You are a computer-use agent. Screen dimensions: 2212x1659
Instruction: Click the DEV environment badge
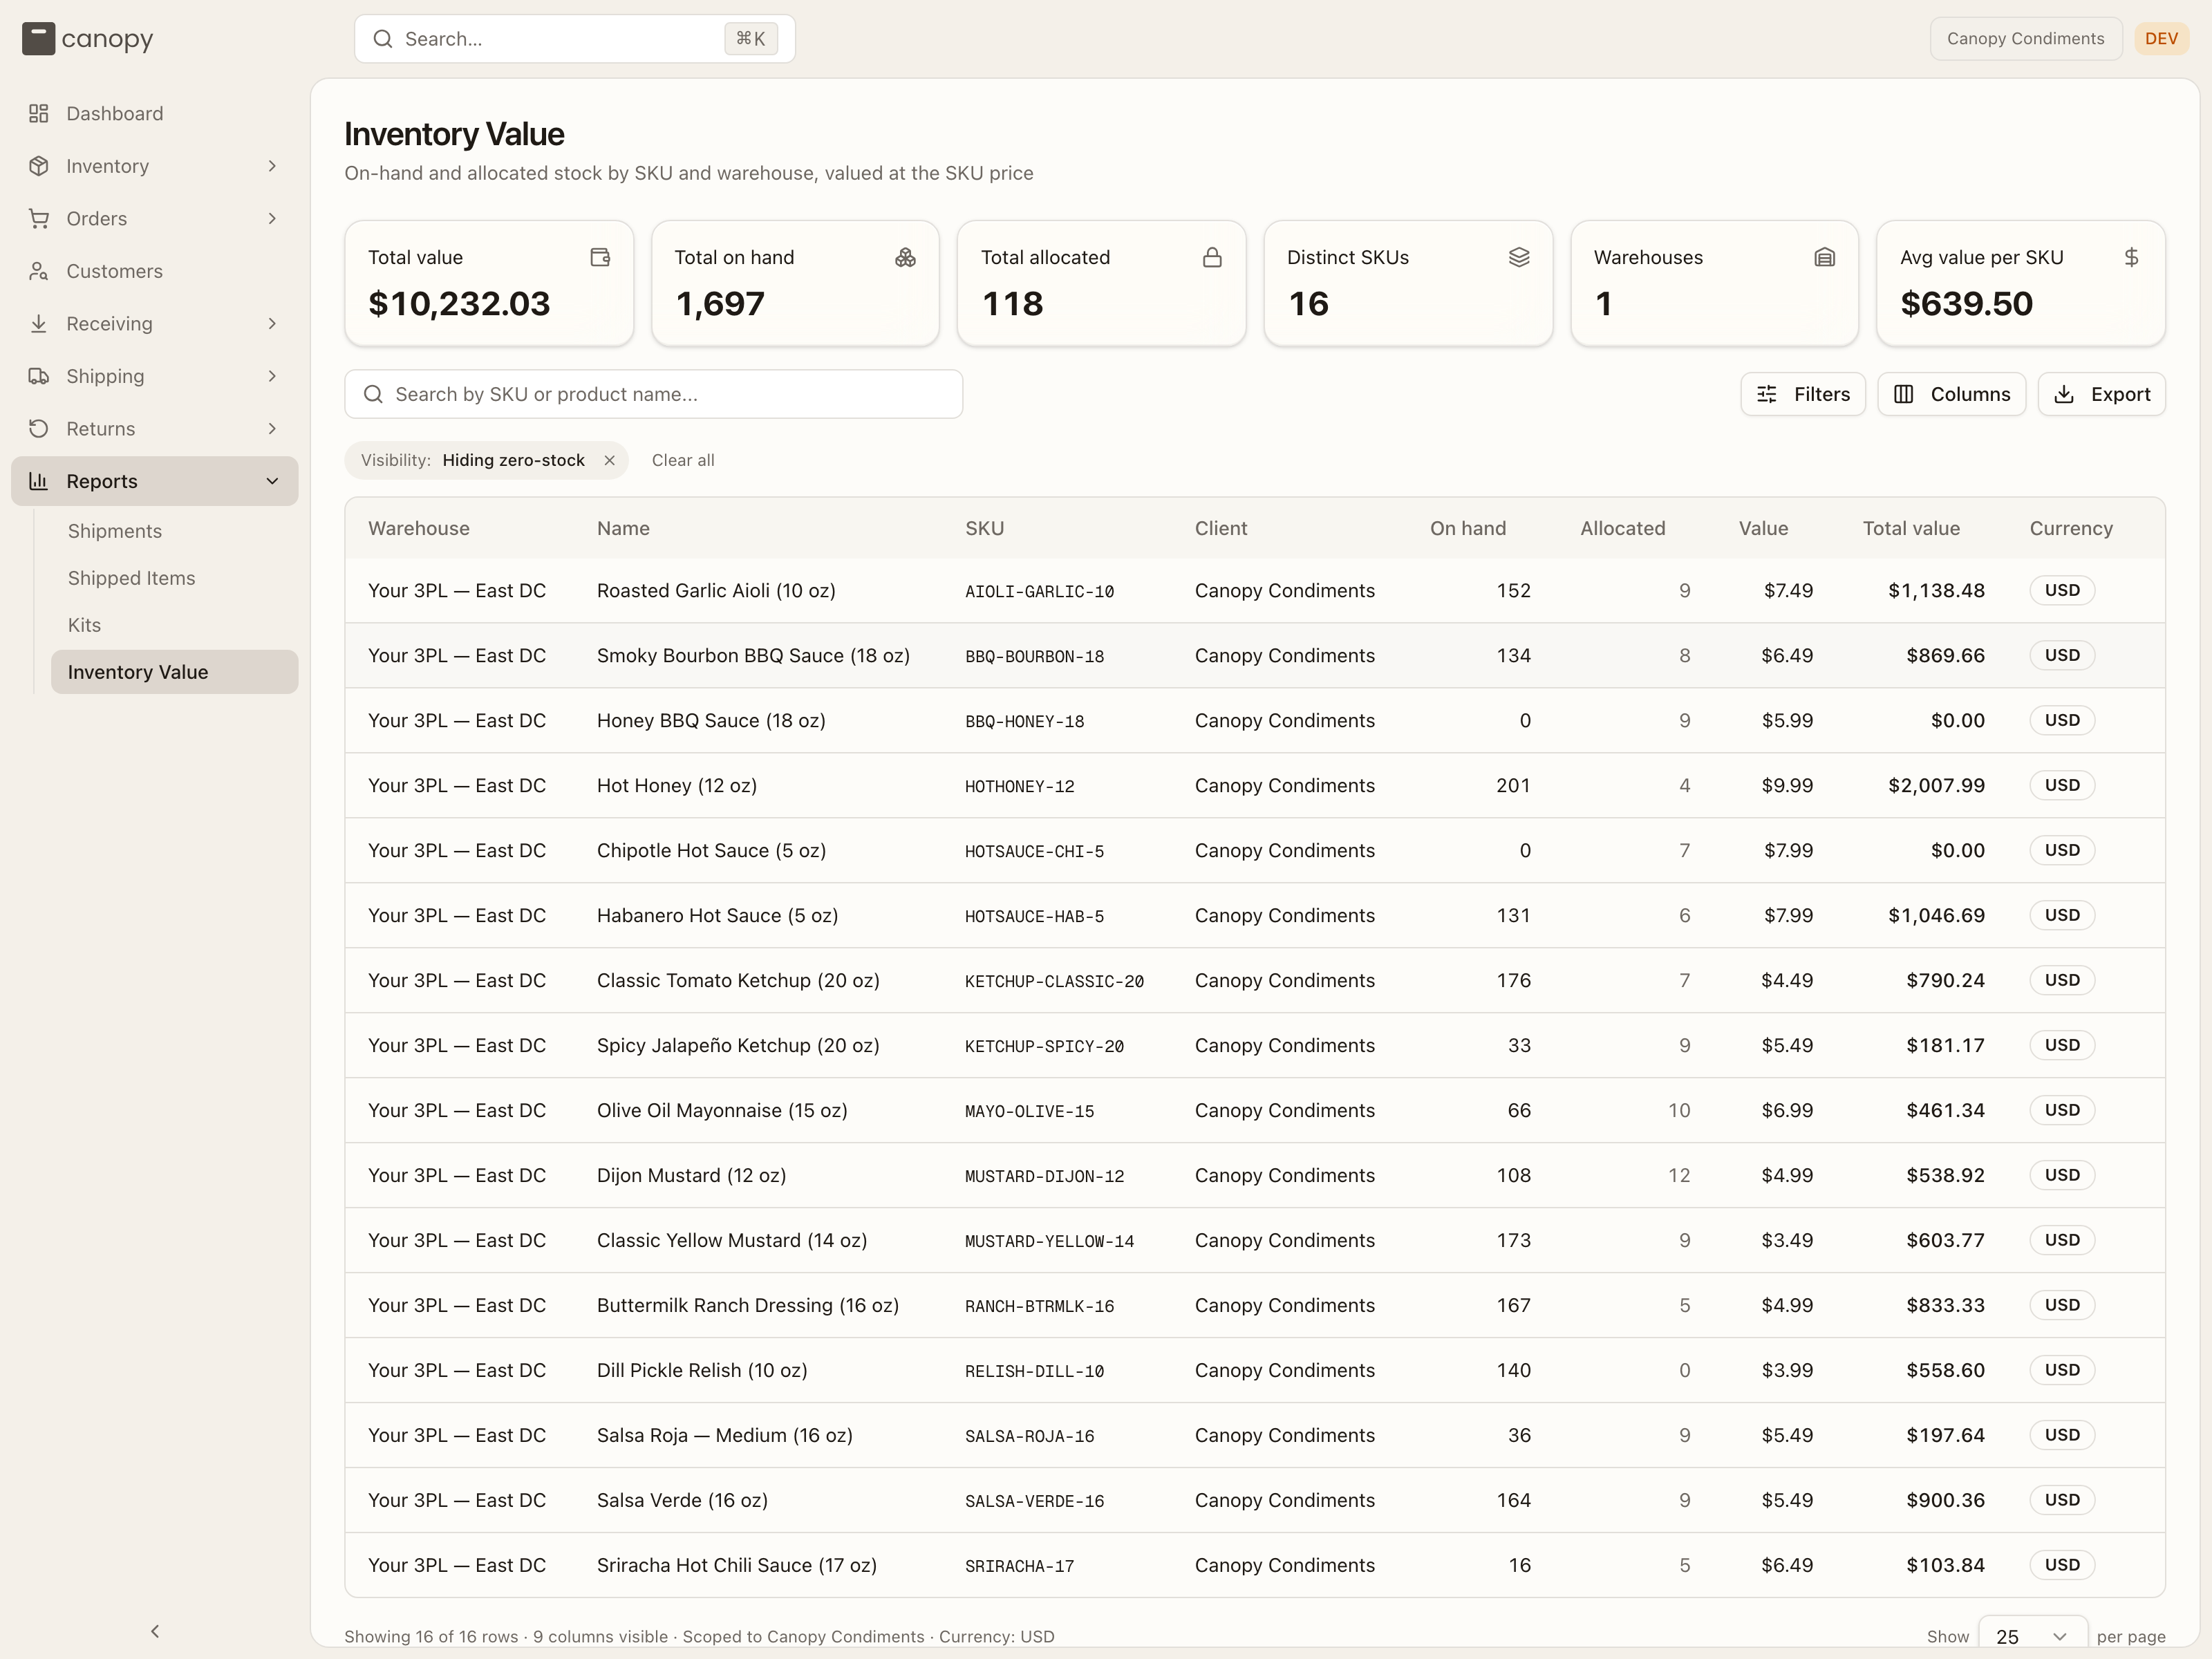point(2161,39)
